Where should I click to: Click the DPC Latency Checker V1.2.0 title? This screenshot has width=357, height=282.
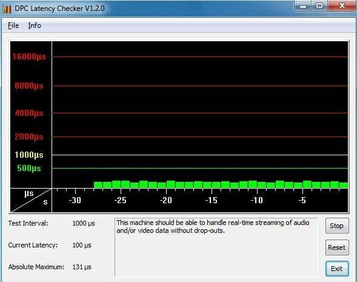click(59, 8)
